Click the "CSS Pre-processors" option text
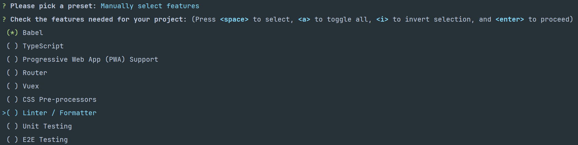The image size is (578, 145). (x=60, y=100)
